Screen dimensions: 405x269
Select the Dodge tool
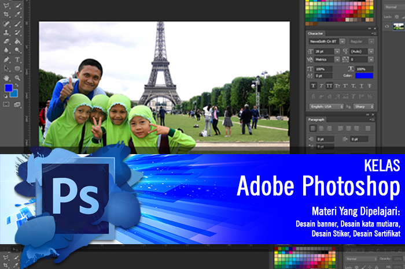(17, 50)
